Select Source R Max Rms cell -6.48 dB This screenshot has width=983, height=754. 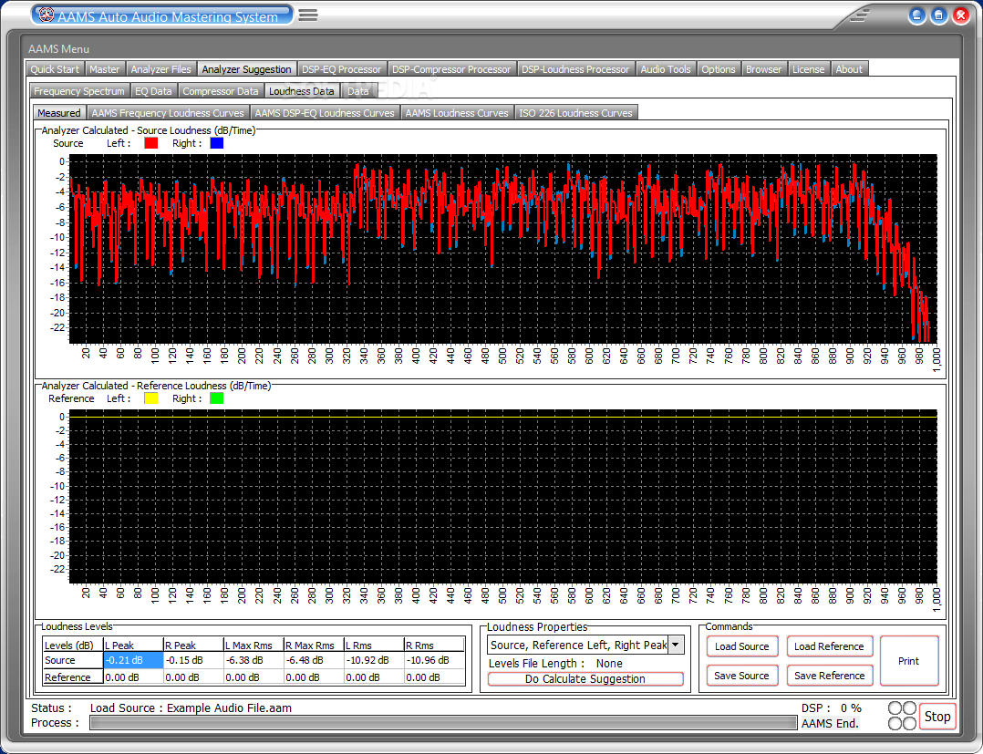pyautogui.click(x=314, y=660)
